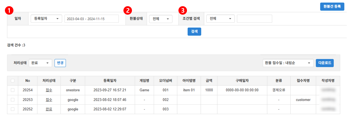Open the 처리상태 완료 dropdown
The height and width of the screenshot is (118, 351).
pos(40,63)
